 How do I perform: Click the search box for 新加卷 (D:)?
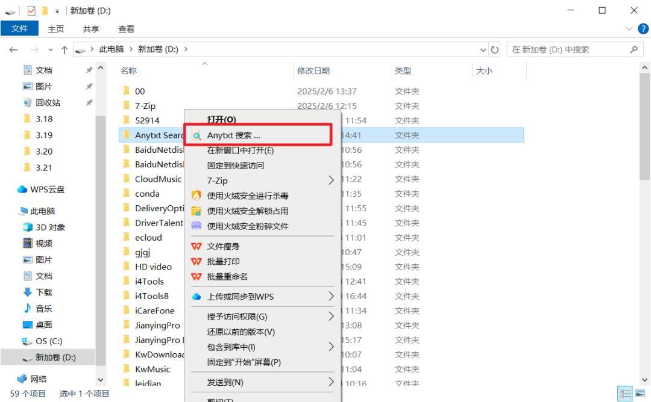[567, 49]
